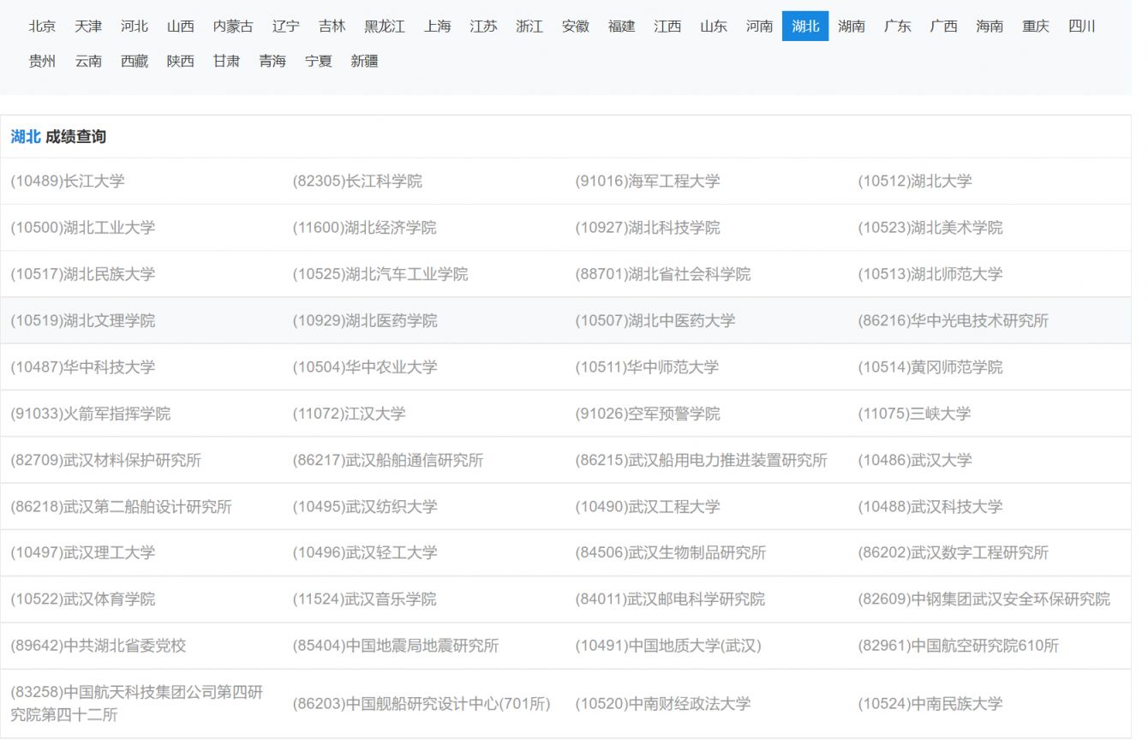Screen dimensions: 1148x745
Task: Click (10929)湖北医药学院 link
Action: pos(365,320)
